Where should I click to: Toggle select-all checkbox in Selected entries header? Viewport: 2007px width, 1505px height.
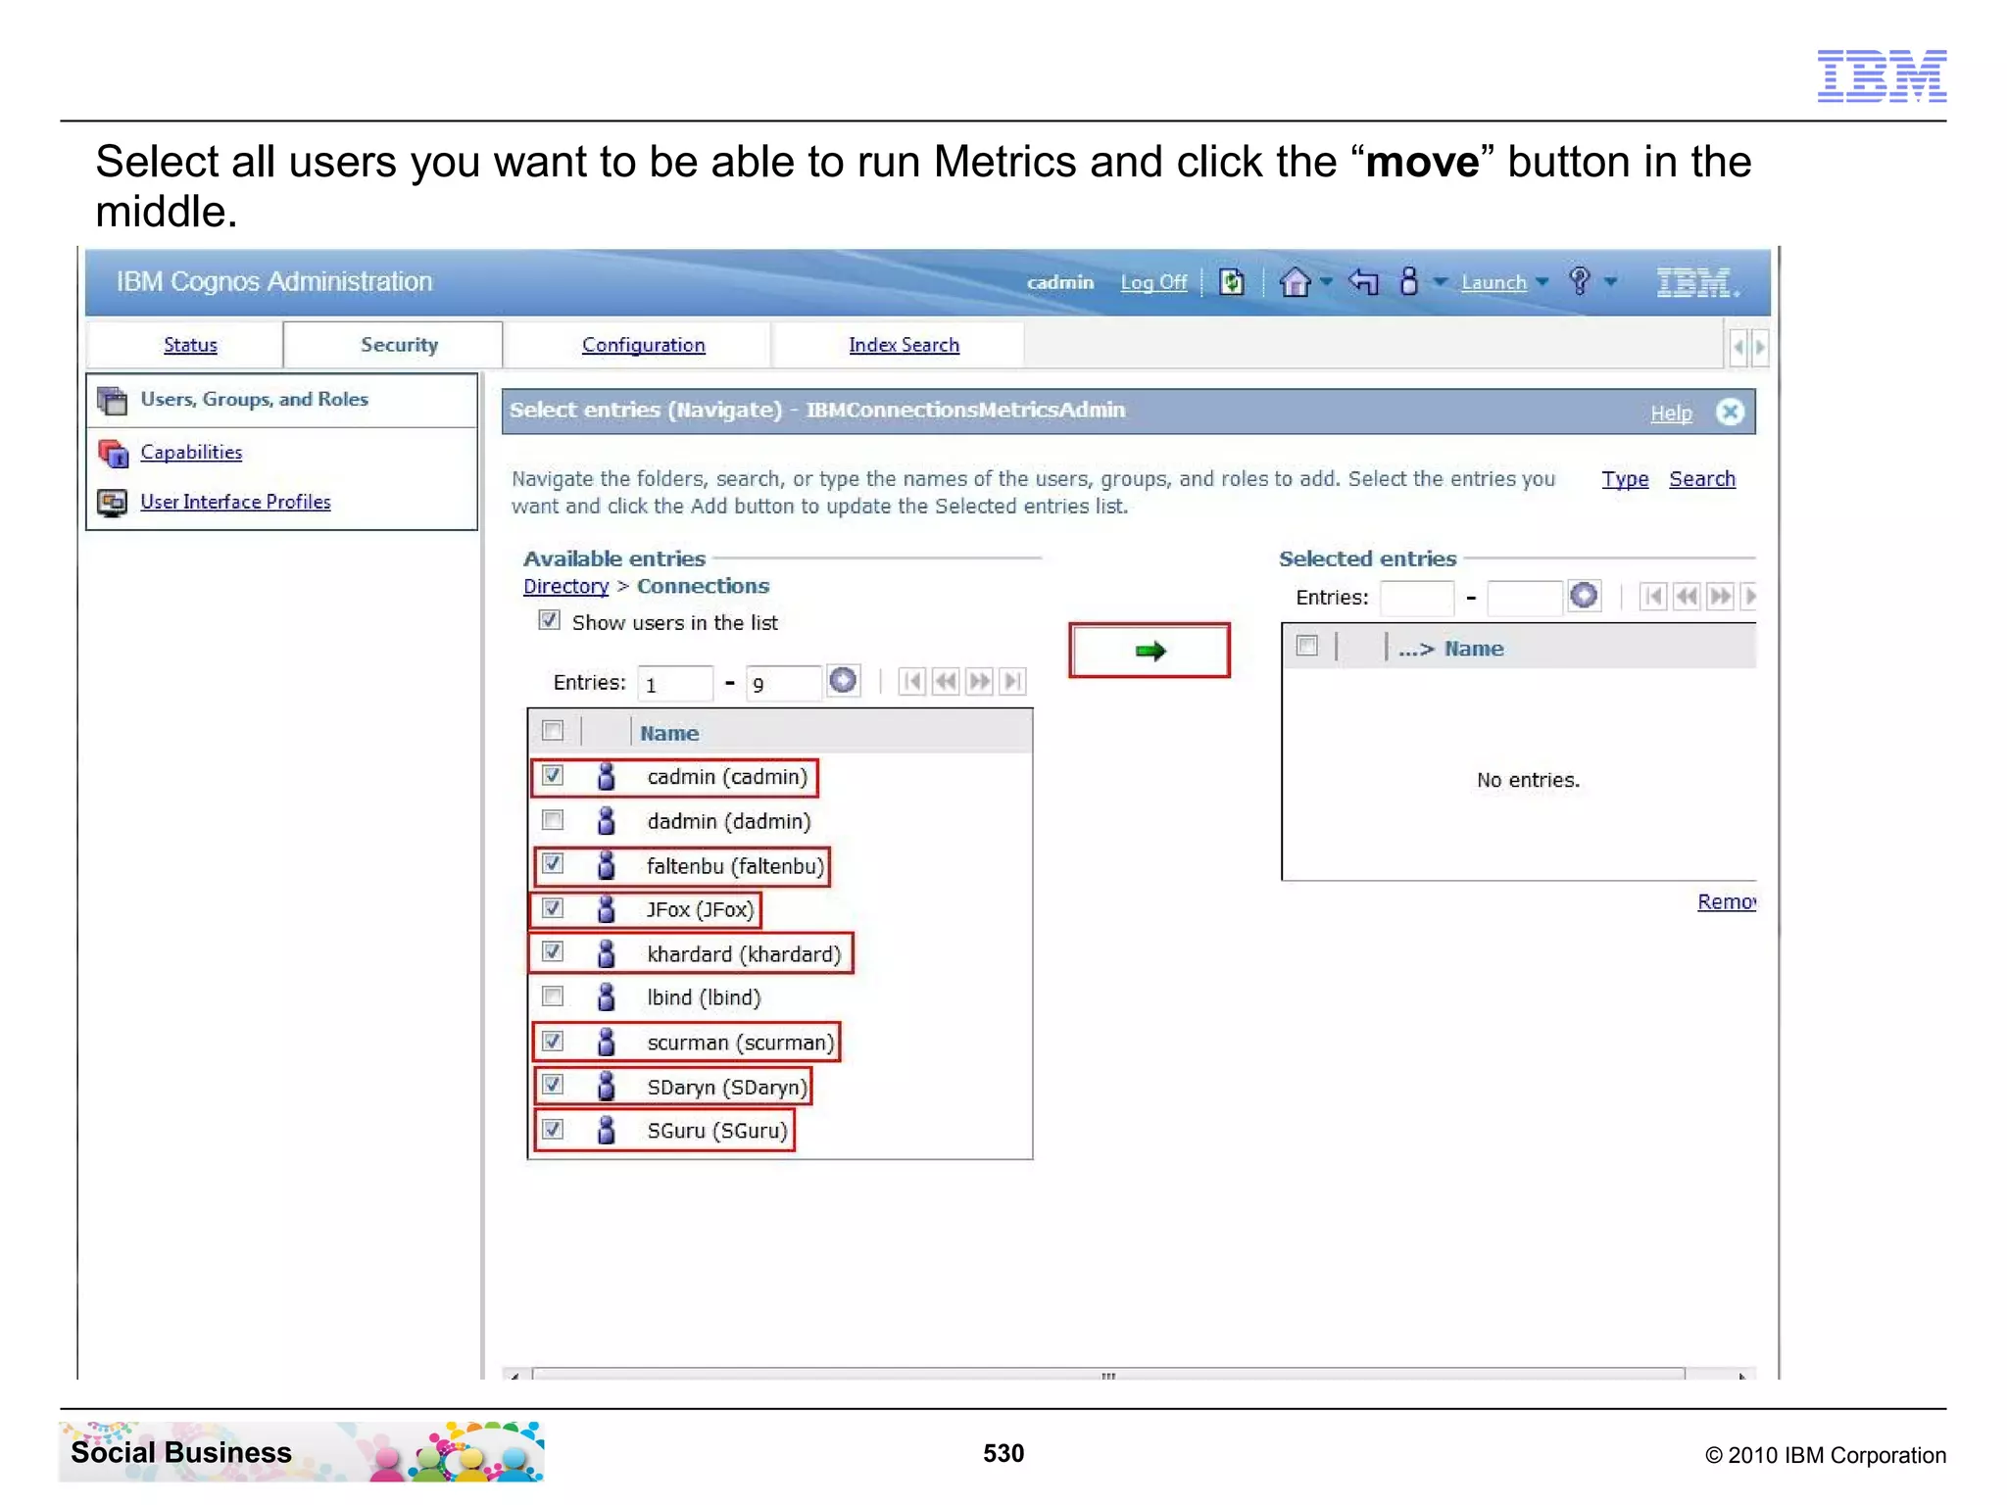coord(1306,646)
